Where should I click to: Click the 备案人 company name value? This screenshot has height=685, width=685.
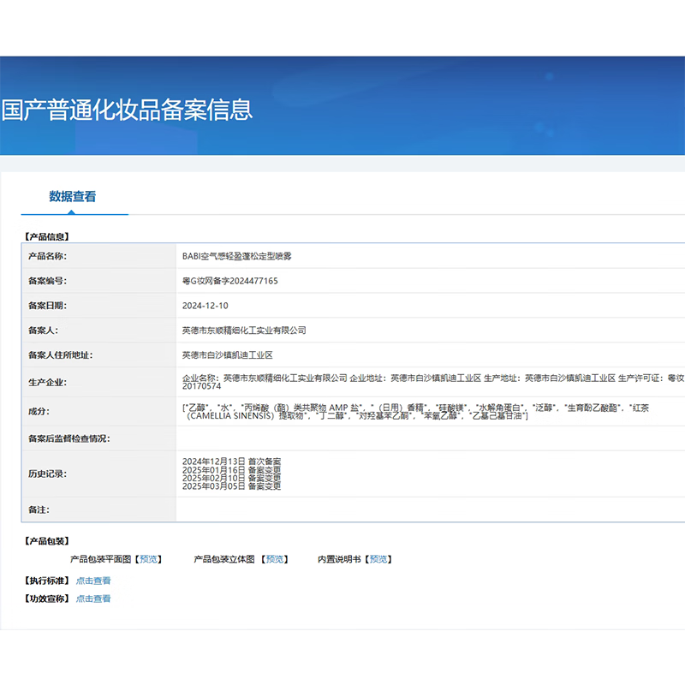244,331
